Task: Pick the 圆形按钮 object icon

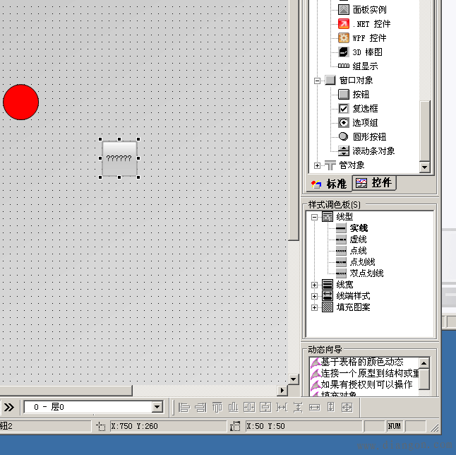Action: click(344, 136)
